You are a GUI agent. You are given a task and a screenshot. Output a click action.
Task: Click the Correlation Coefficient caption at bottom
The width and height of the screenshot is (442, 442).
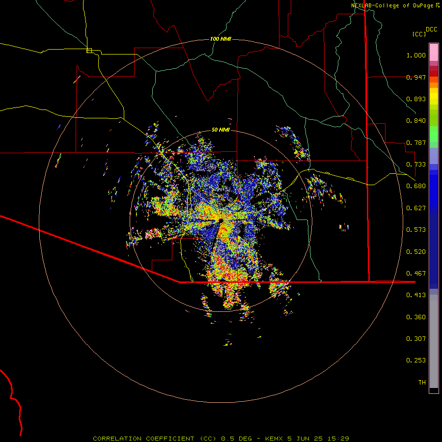click(221, 439)
